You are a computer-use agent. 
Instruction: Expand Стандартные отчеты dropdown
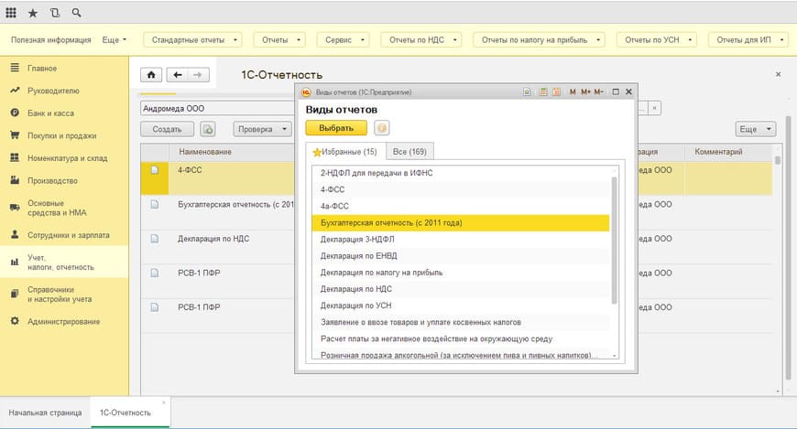[x=192, y=40]
